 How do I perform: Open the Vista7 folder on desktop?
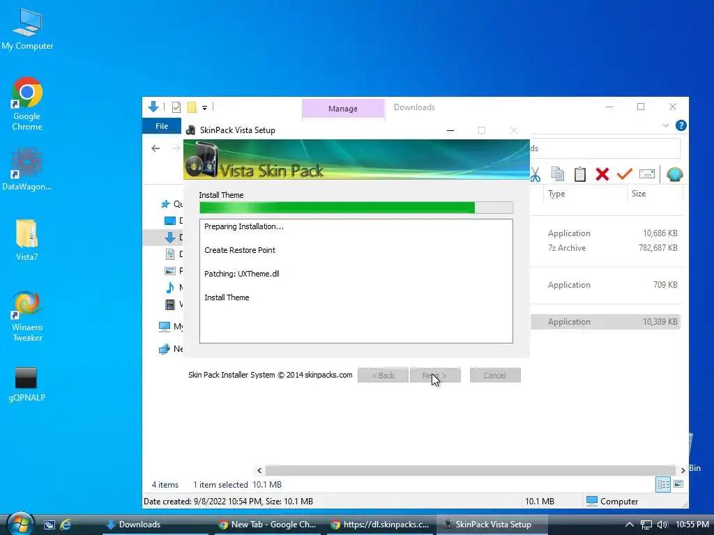[27, 240]
